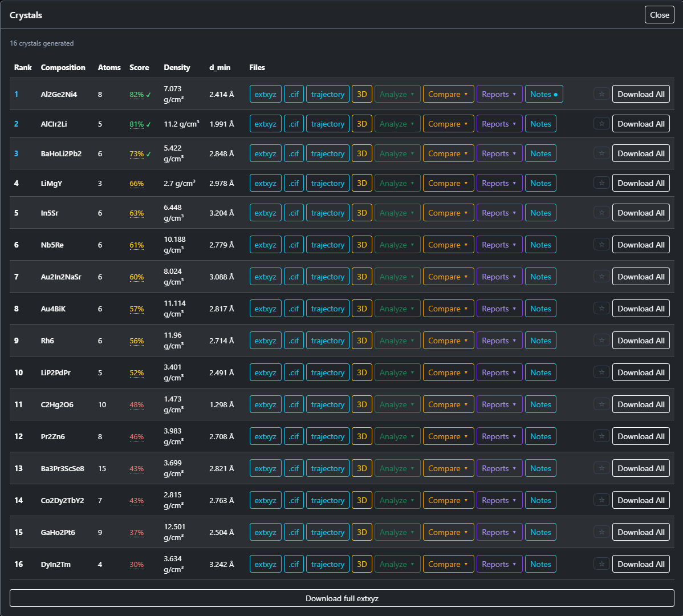Screen dimensions: 683x616
Task: Get extxyz file for LiP2PdPr
Action: (x=265, y=372)
